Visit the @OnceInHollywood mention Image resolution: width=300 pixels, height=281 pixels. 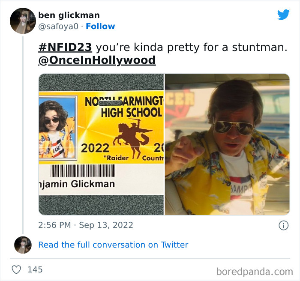pos(97,60)
